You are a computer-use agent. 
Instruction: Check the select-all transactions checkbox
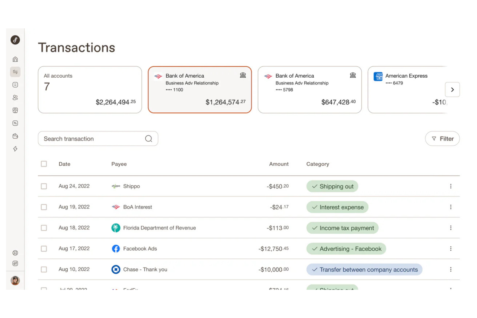(x=44, y=164)
